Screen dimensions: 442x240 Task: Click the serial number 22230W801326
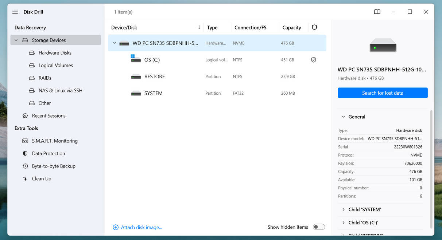(408, 147)
